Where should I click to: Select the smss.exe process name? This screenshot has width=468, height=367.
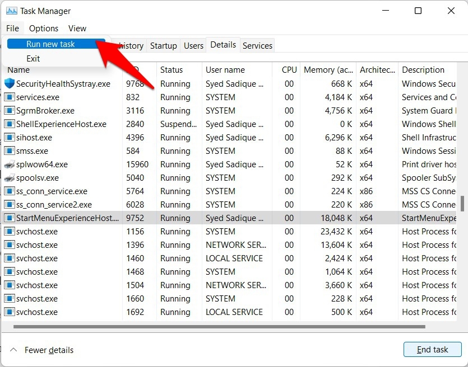32,151
